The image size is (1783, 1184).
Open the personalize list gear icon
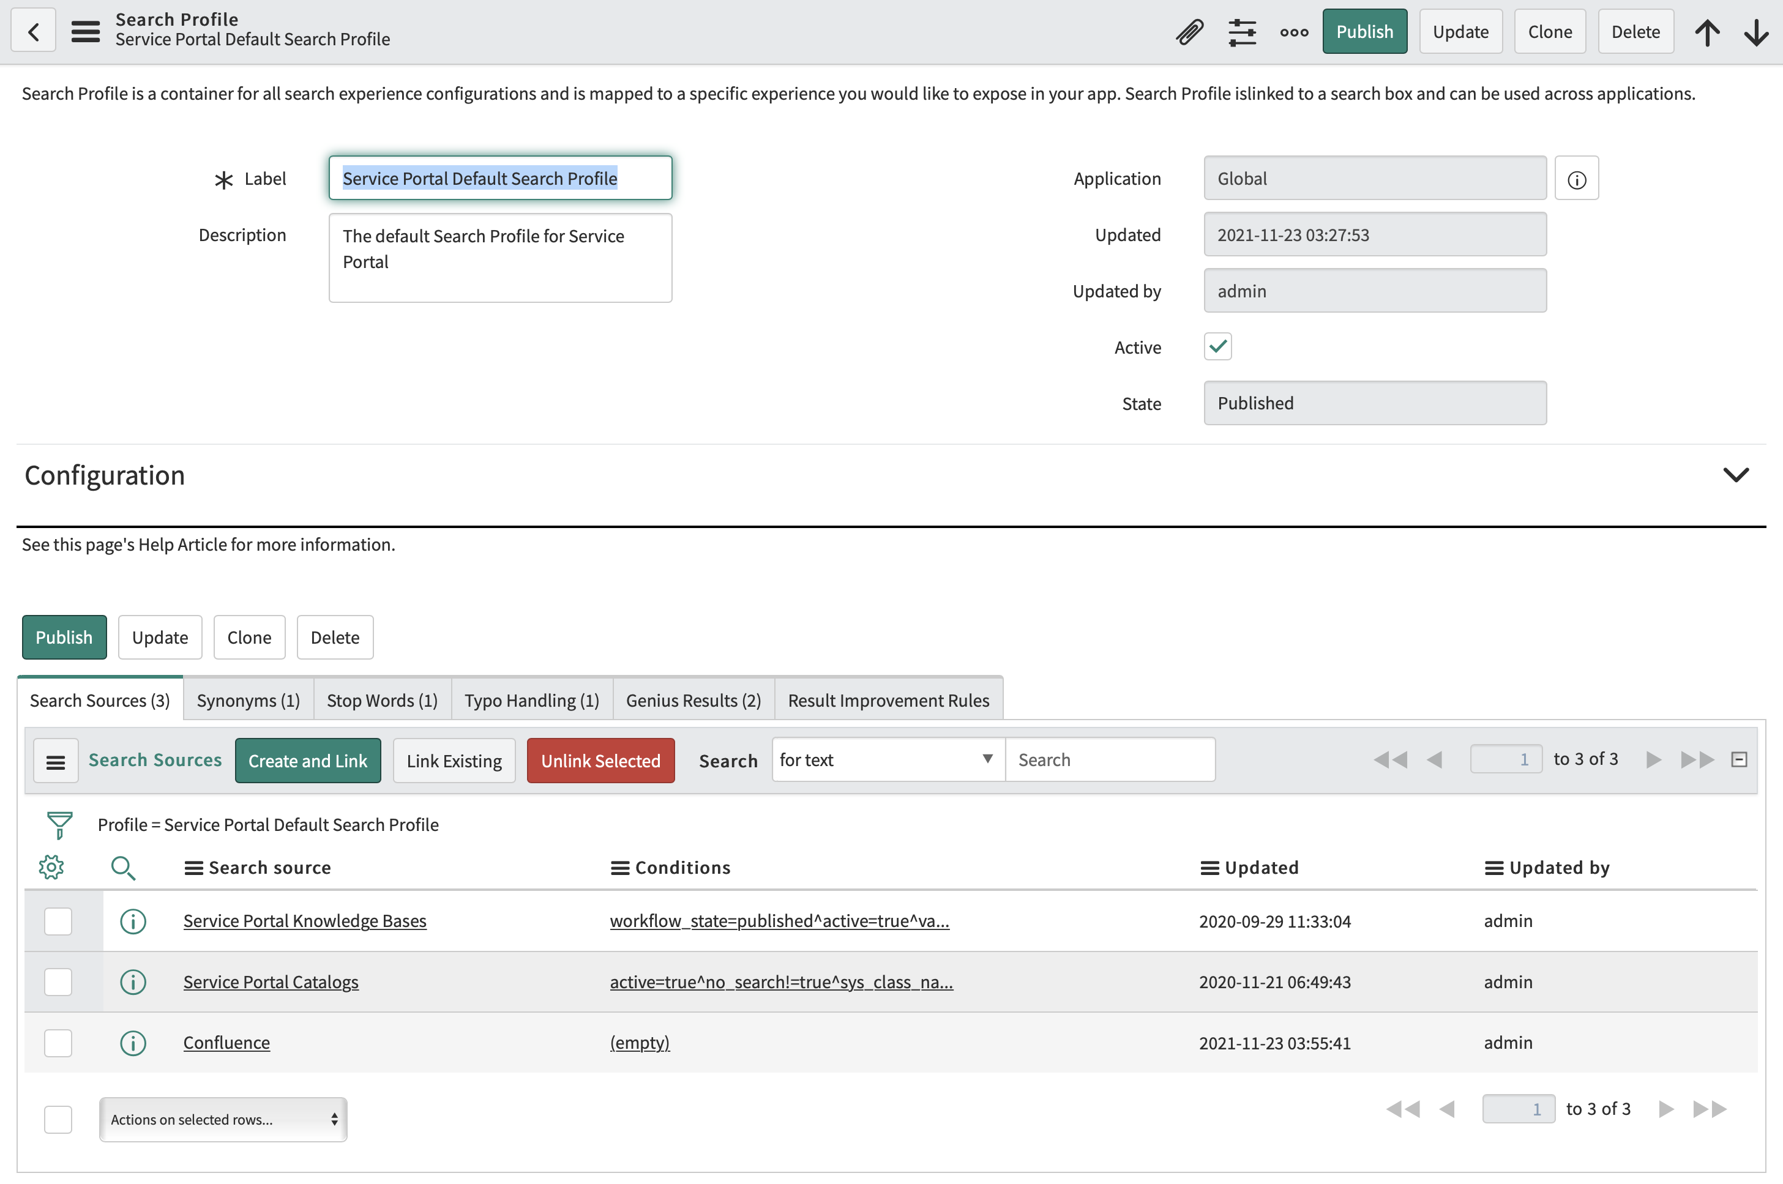[x=51, y=868]
